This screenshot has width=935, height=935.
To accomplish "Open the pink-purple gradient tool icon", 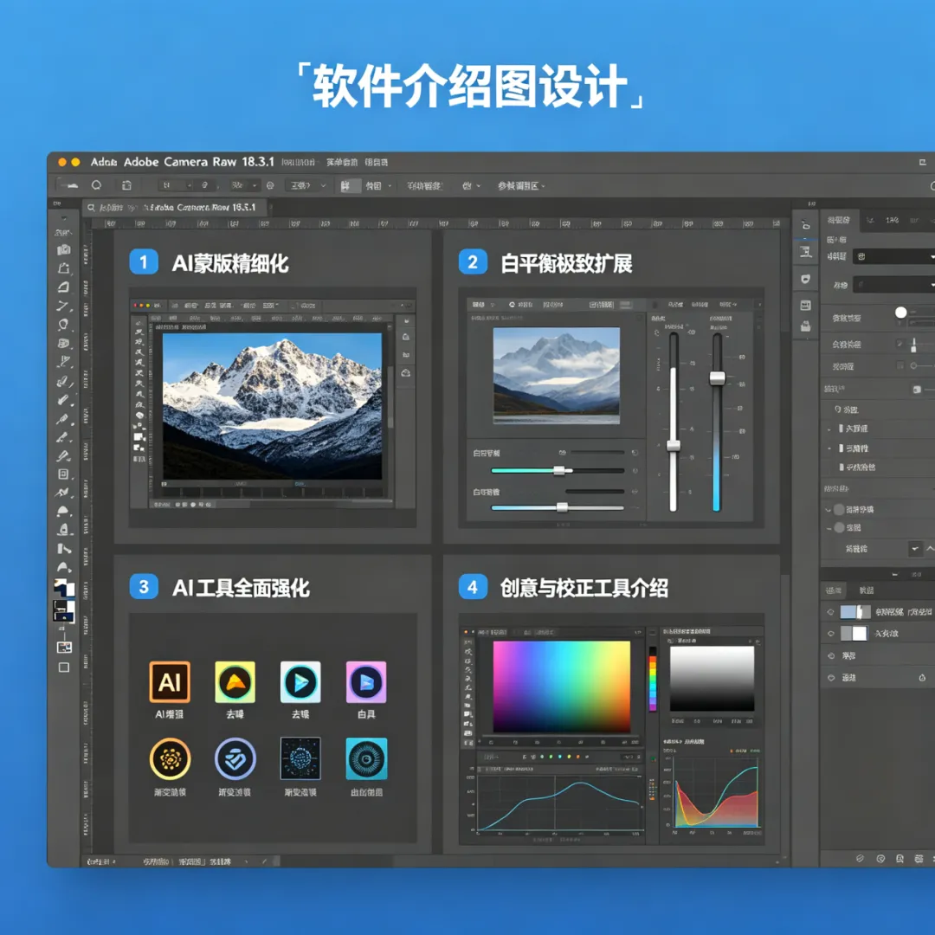I will (366, 682).
